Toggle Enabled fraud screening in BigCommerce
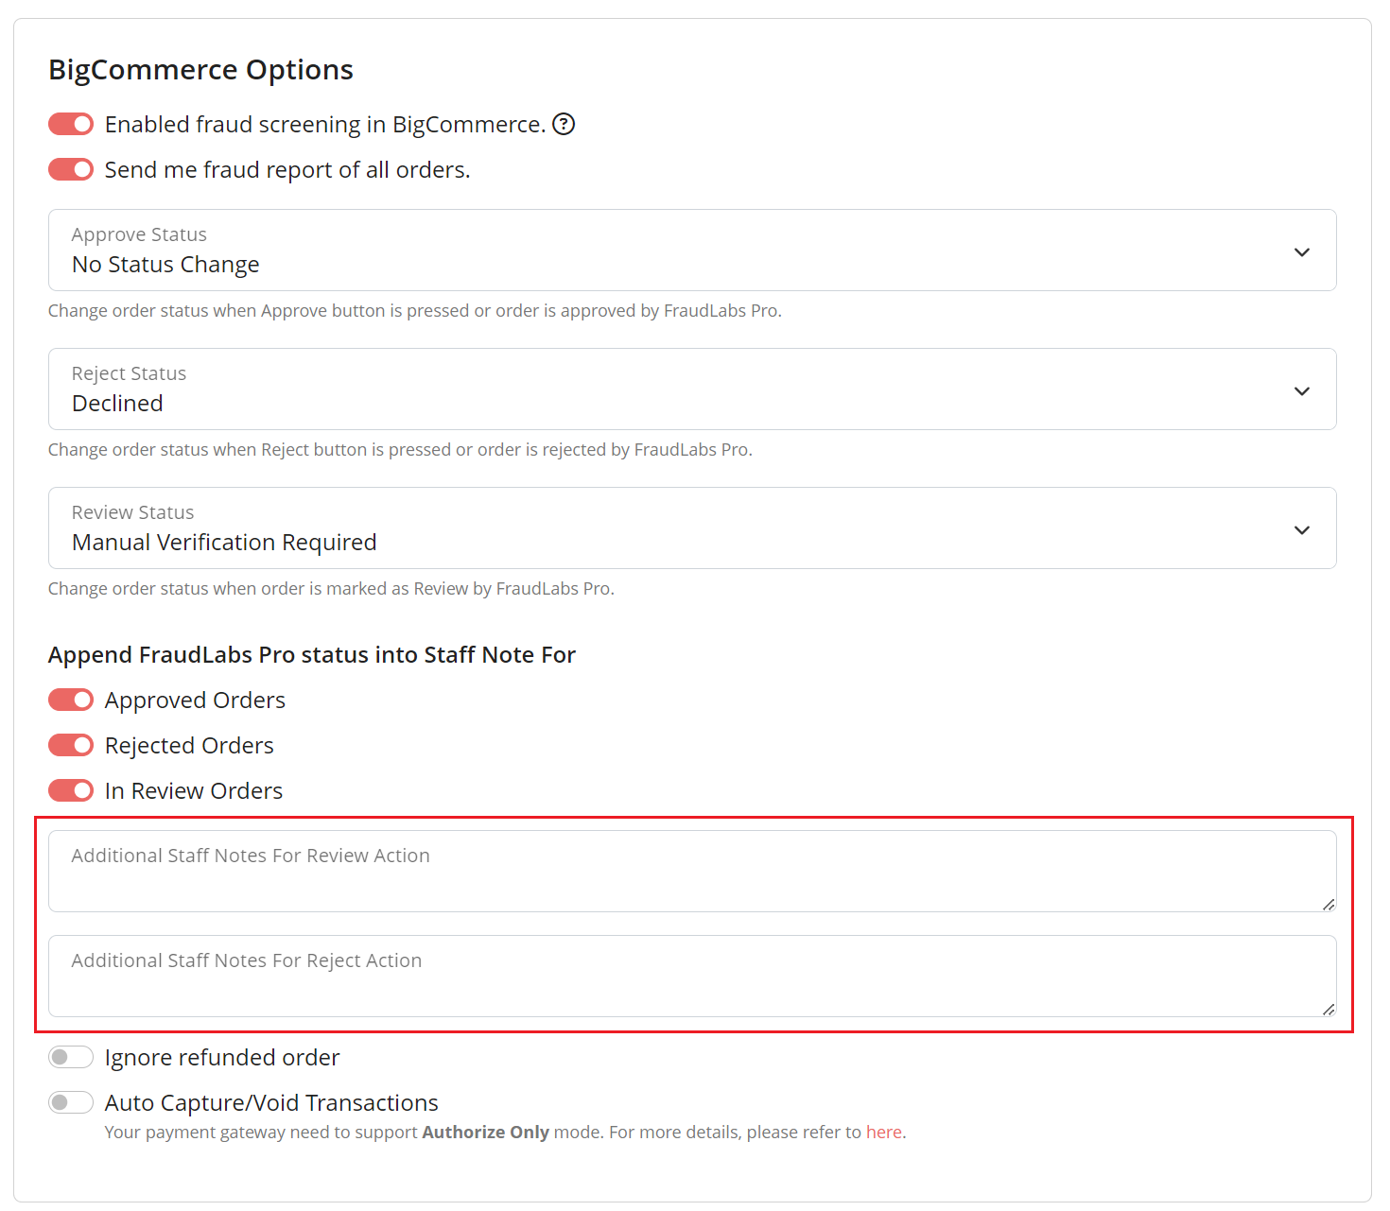Viewport: 1390px width, 1211px height. 71,124
